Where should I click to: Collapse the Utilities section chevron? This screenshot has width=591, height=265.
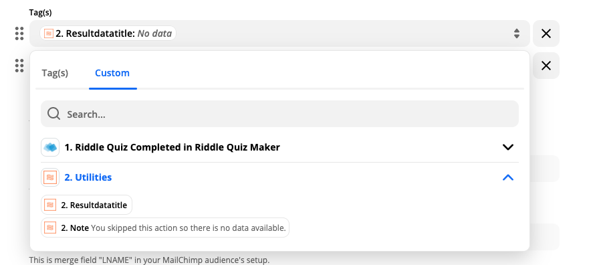508,177
